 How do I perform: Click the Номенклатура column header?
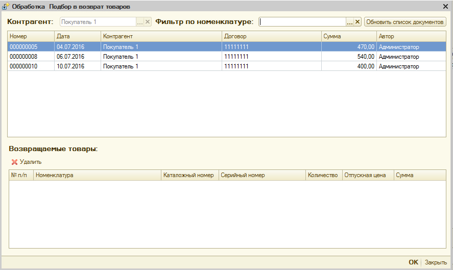pyautogui.click(x=97, y=175)
